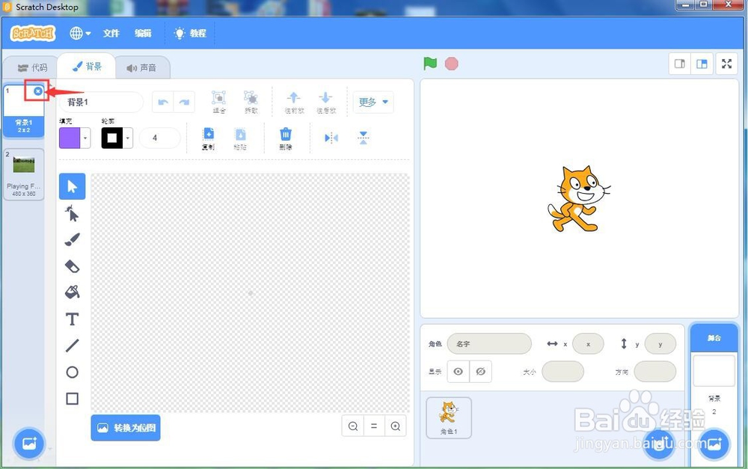The height and width of the screenshot is (469, 748).
Task: Click the bring Forward icon
Action: (x=294, y=102)
